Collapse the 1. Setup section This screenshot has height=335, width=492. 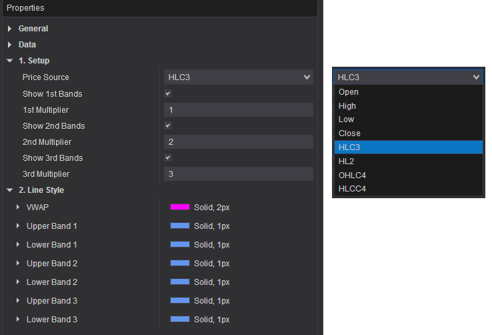(x=10, y=61)
